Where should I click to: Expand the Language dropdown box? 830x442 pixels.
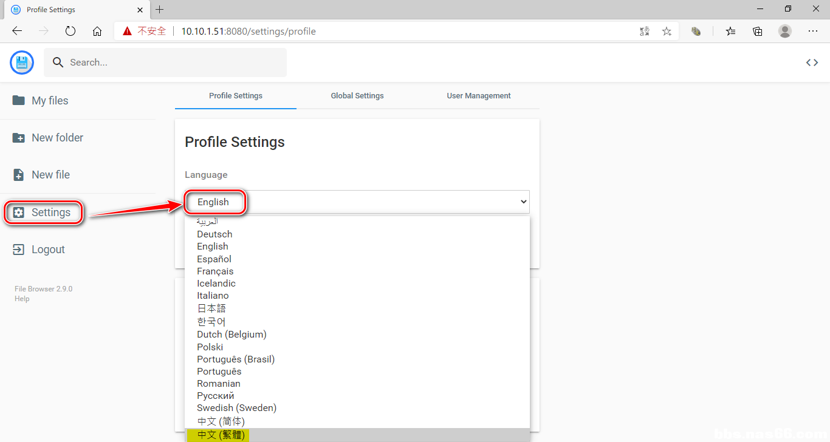[x=357, y=202]
